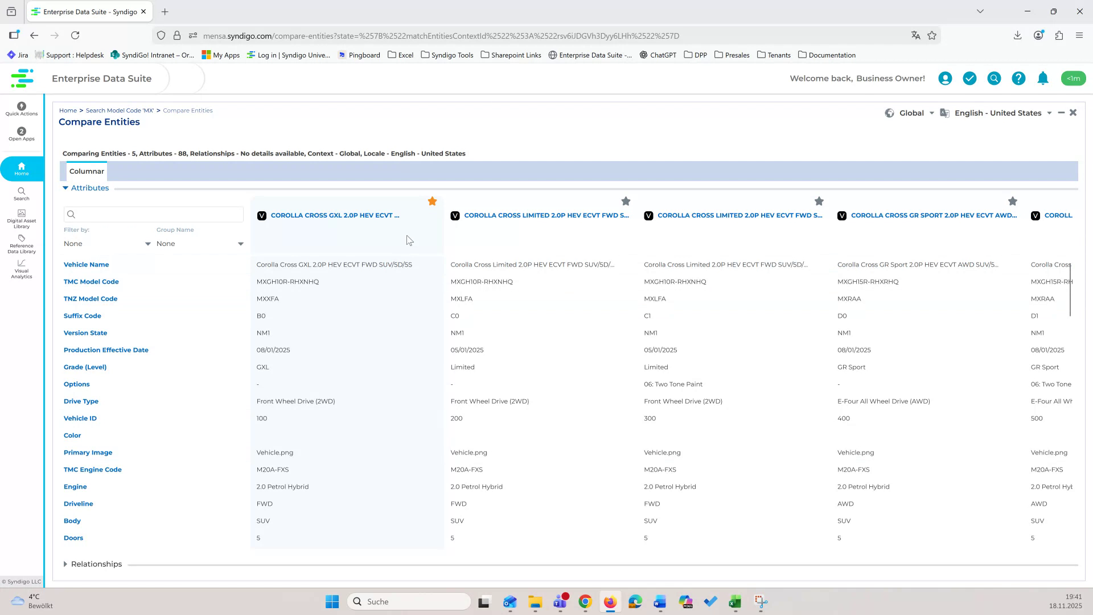Star the Corolla Cross GR Sport column
This screenshot has width=1093, height=615.
[1013, 201]
